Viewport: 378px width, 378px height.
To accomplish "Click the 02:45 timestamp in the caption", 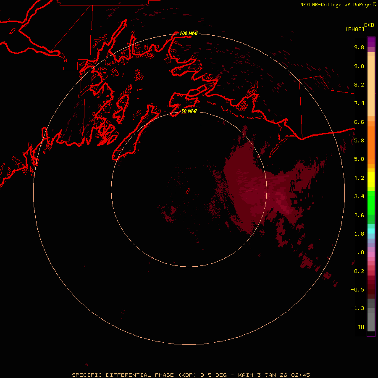I will (300, 375).
